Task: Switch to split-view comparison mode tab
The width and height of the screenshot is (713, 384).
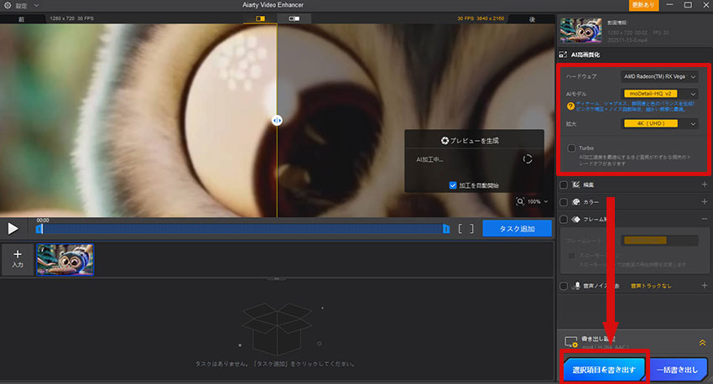Action: point(260,18)
